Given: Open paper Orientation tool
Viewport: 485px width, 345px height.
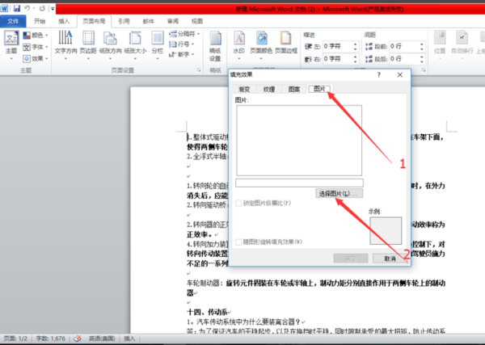Looking at the screenshot, I should pos(111,45).
